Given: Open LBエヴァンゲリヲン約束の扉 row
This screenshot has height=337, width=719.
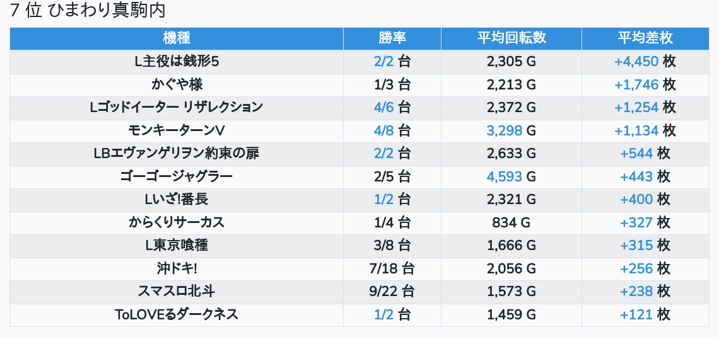Looking at the screenshot, I should point(177,153).
